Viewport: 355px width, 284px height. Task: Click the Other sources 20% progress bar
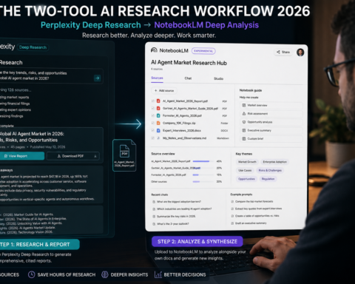203,182
